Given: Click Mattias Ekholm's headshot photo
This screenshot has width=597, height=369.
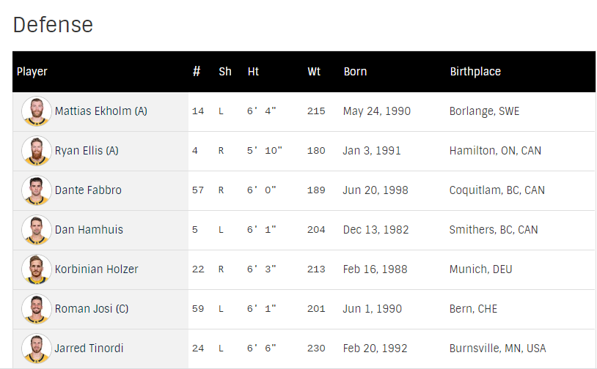Looking at the screenshot, I should 36,111.
